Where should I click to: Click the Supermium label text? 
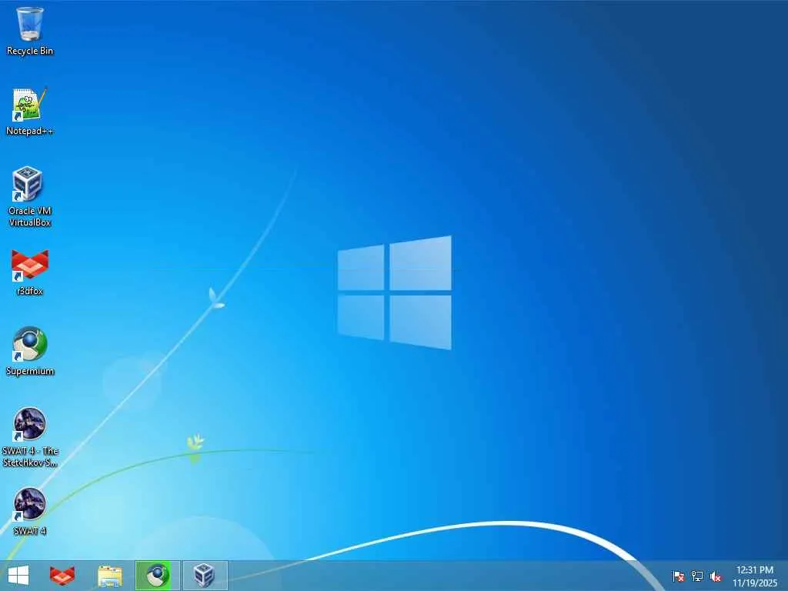tap(30, 372)
